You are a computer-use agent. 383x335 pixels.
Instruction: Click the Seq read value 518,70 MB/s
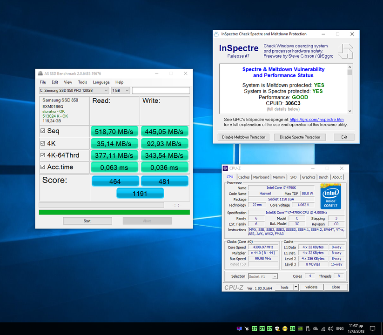114,131
